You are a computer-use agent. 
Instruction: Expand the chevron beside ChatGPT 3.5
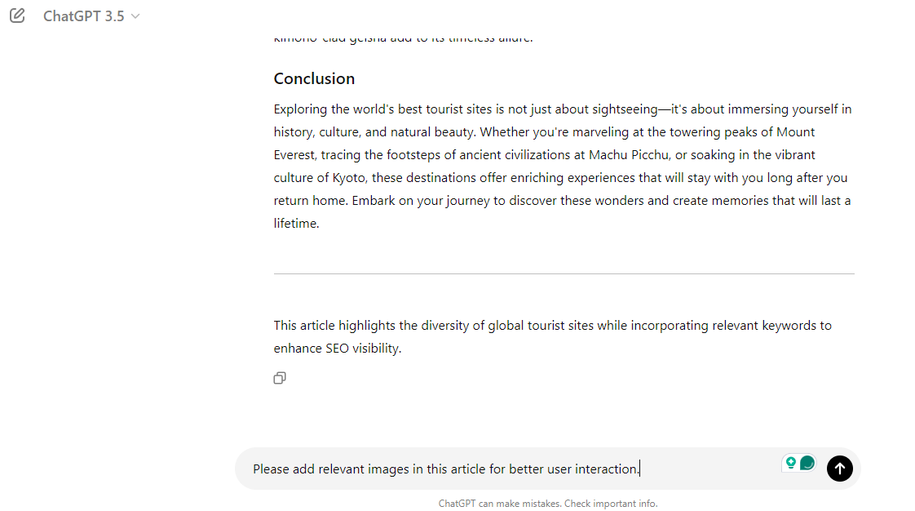[x=135, y=16]
